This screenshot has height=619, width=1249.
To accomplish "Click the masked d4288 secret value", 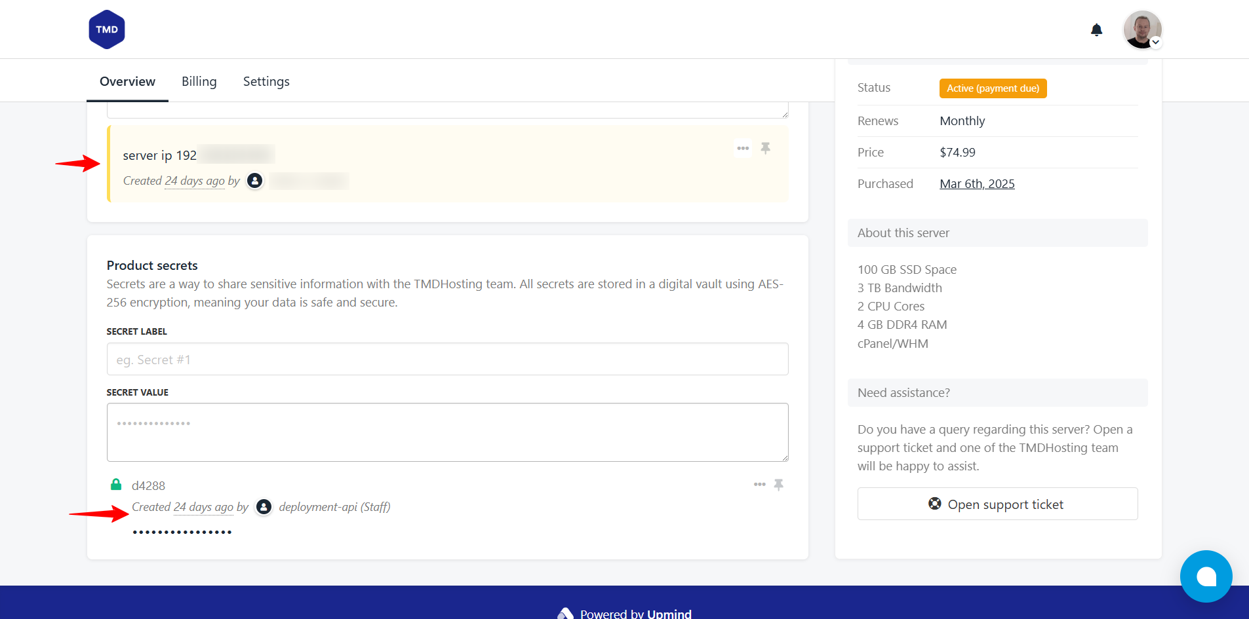I will (182, 532).
